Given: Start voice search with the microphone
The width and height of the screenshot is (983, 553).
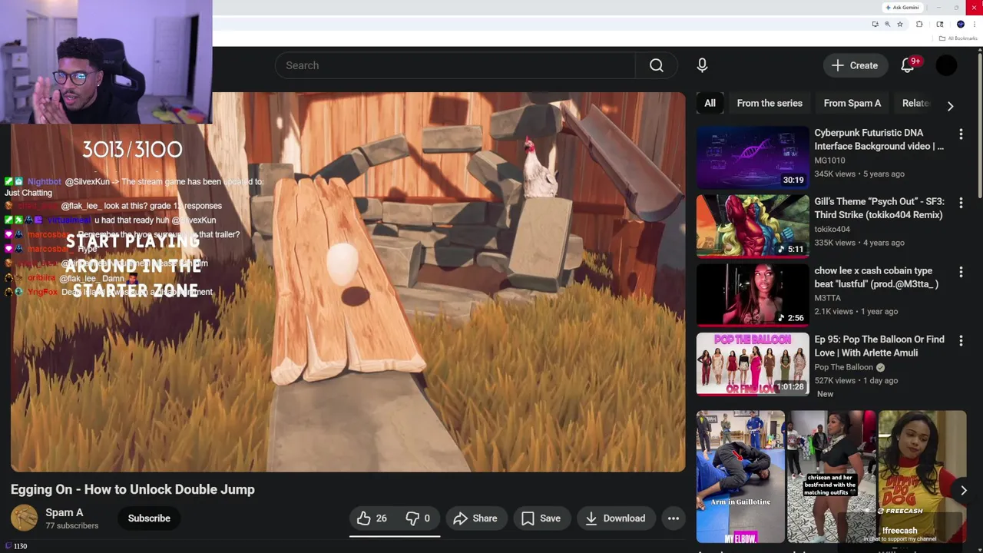Looking at the screenshot, I should tap(702, 65).
